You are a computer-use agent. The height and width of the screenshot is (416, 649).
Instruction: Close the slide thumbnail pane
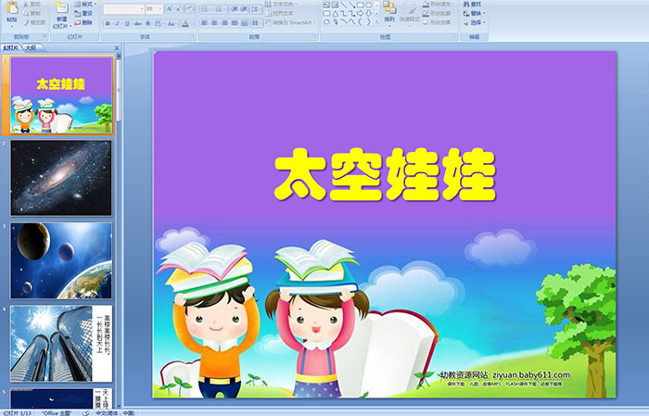click(x=117, y=48)
